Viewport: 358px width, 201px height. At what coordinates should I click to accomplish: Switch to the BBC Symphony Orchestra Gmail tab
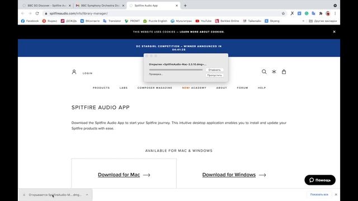tap(100, 6)
